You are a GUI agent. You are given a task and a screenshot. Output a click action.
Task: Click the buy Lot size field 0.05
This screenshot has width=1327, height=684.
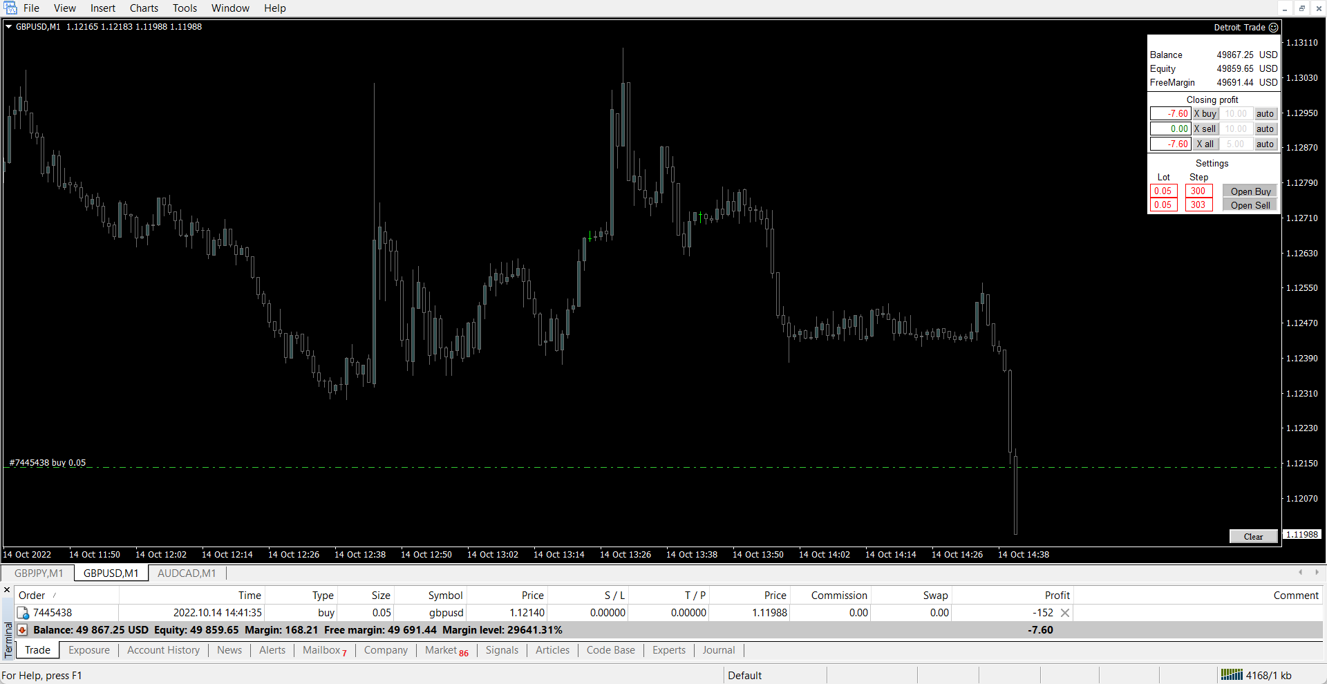[1163, 191]
